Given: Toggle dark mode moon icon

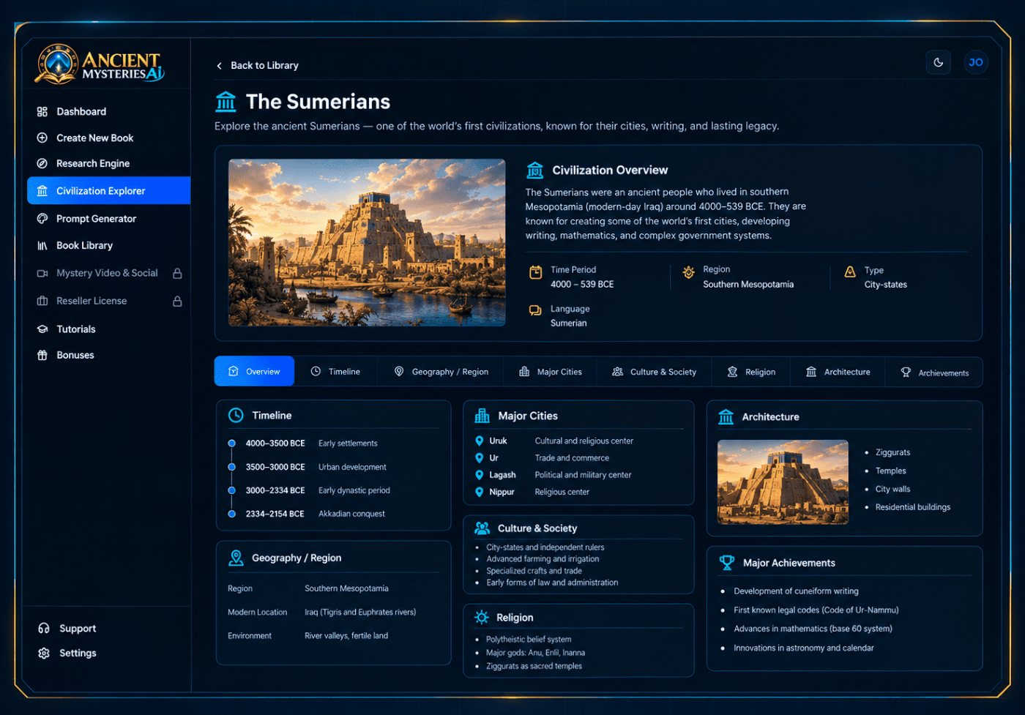Looking at the screenshot, I should click(x=938, y=62).
